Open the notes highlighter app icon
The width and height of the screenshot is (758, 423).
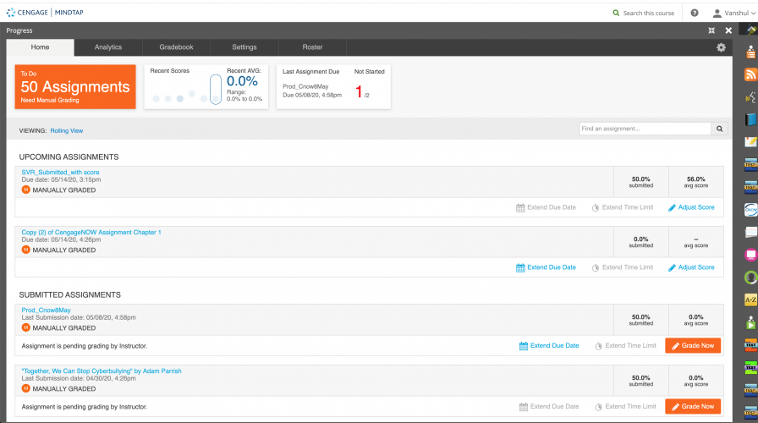point(750,141)
